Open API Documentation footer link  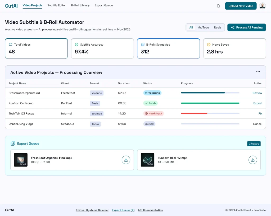point(151,210)
